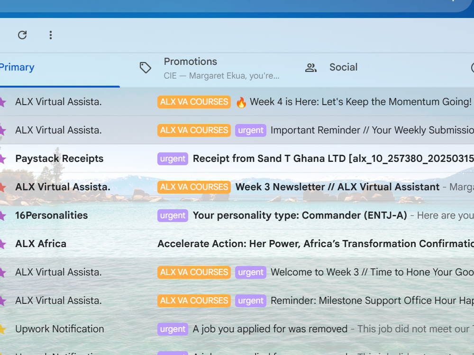The height and width of the screenshot is (355, 474).
Task: Open 'Receipt from Sand T Ghana LTD' email
Action: (333, 159)
